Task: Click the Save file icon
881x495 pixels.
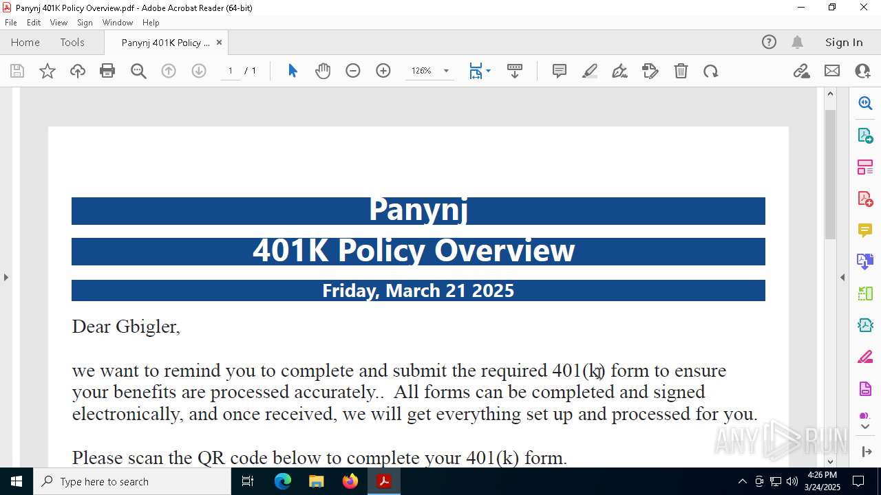Action: pos(17,71)
